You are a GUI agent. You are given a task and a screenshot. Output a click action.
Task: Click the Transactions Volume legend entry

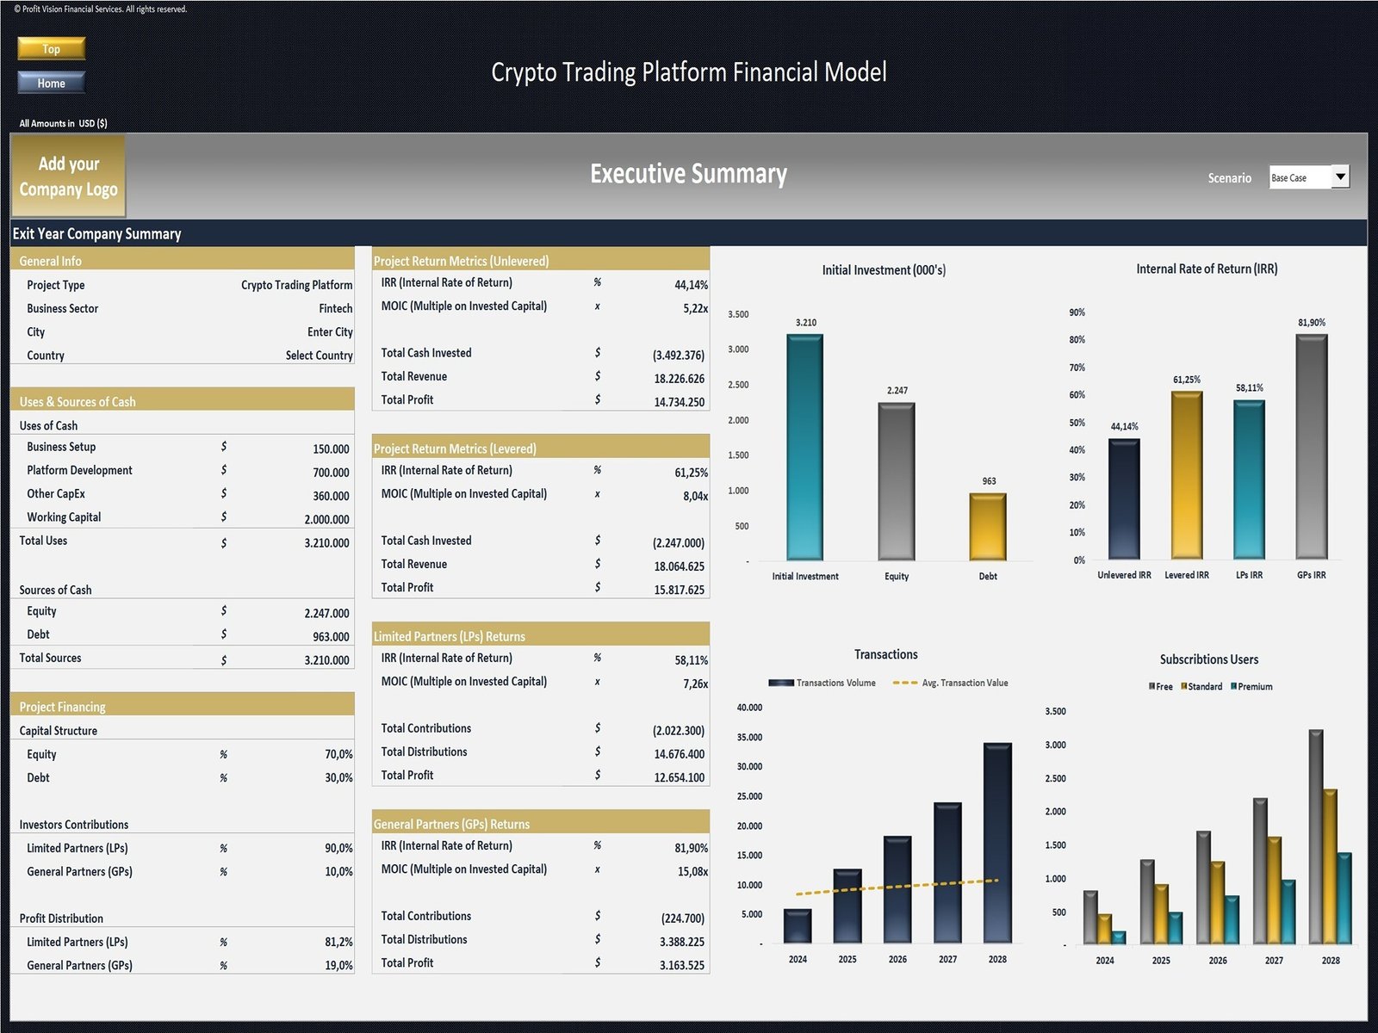[x=822, y=683]
